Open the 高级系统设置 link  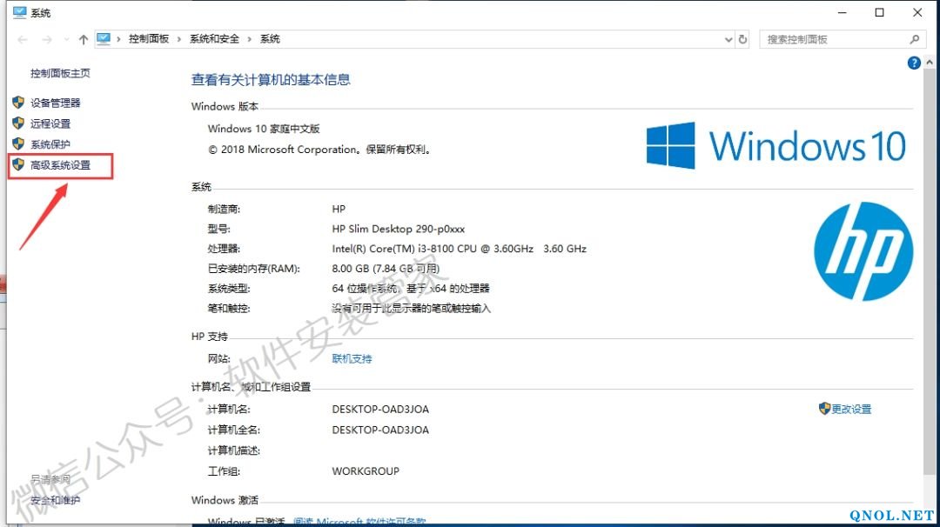tap(60, 165)
